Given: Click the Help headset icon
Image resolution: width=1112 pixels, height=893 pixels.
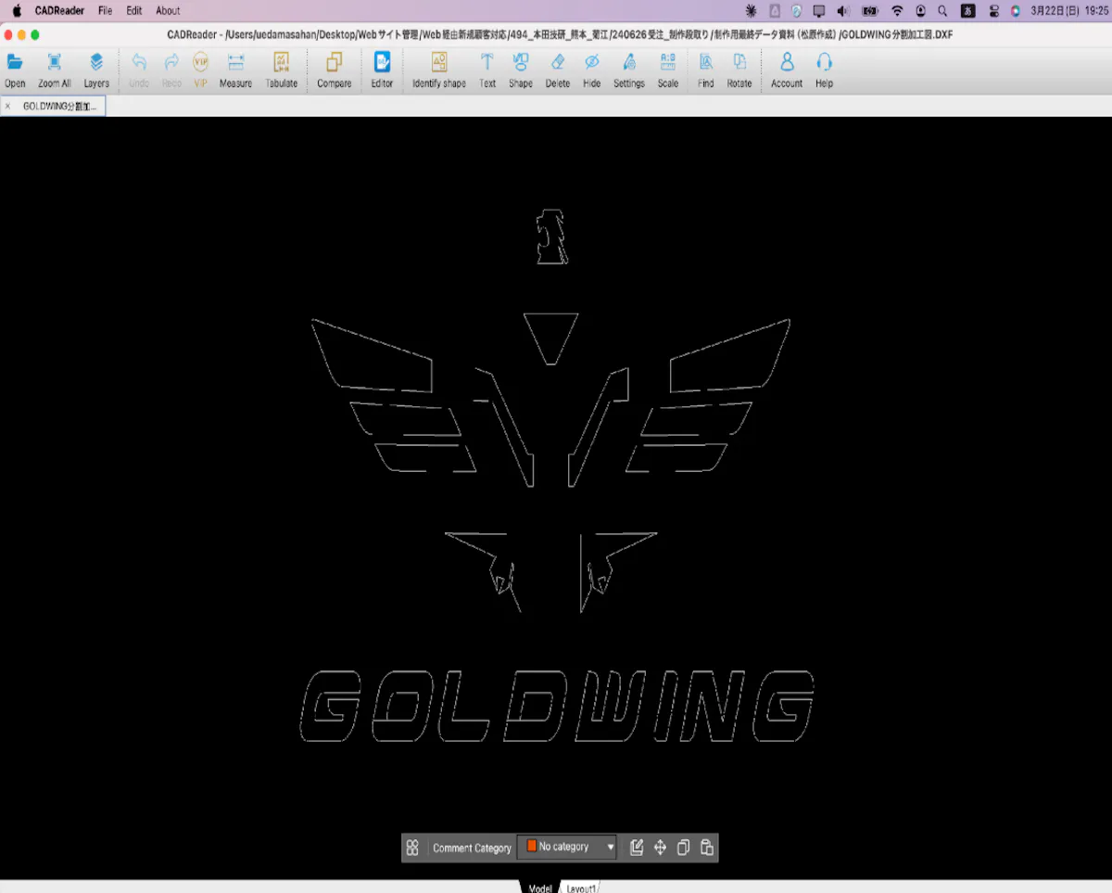Looking at the screenshot, I should tap(825, 62).
